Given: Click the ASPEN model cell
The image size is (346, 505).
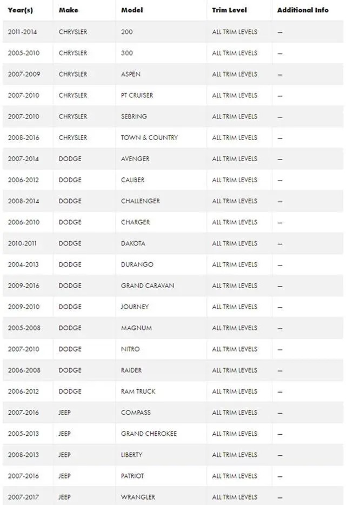Looking at the screenshot, I should [x=131, y=74].
